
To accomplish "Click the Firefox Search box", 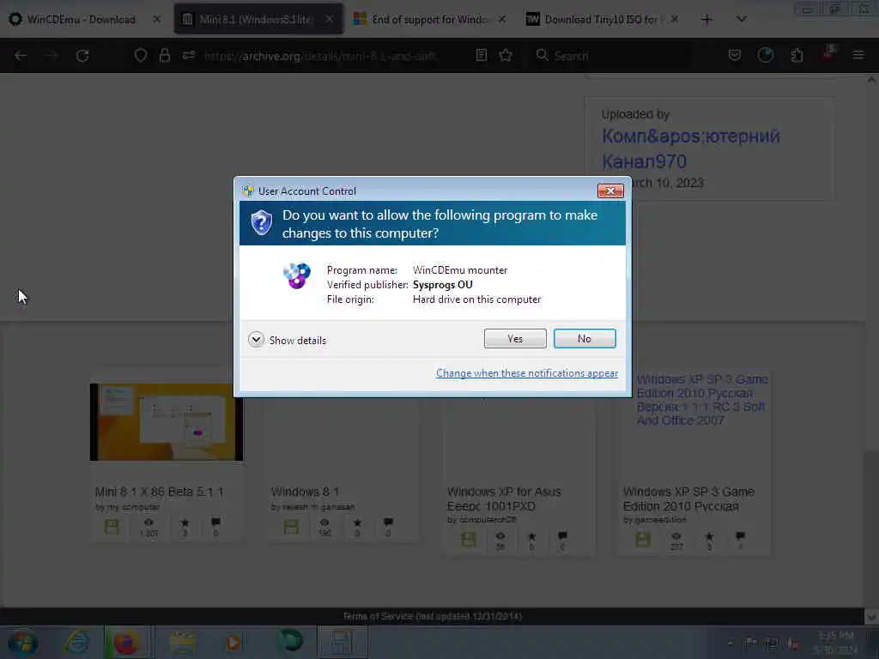I will (x=611, y=56).
